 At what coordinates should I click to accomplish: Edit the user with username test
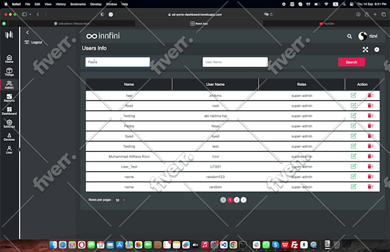pos(353,146)
